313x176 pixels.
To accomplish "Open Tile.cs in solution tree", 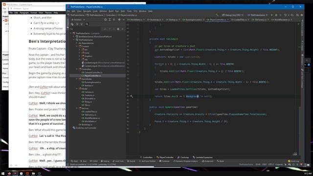I will click(x=87, y=105).
